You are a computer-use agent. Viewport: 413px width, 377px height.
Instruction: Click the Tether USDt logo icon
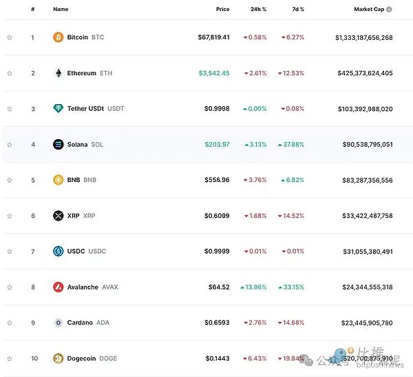tap(58, 109)
